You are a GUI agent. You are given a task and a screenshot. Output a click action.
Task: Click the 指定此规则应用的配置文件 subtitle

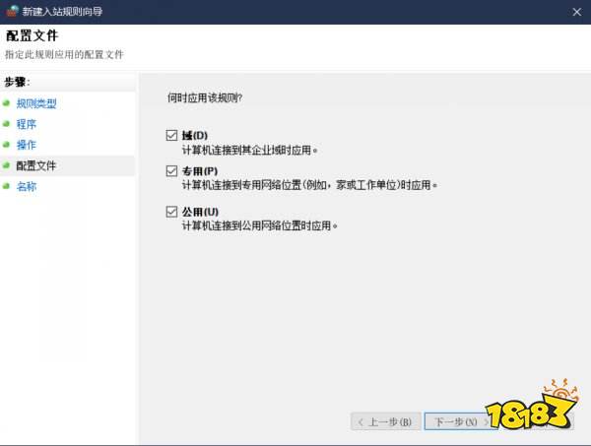[64, 54]
